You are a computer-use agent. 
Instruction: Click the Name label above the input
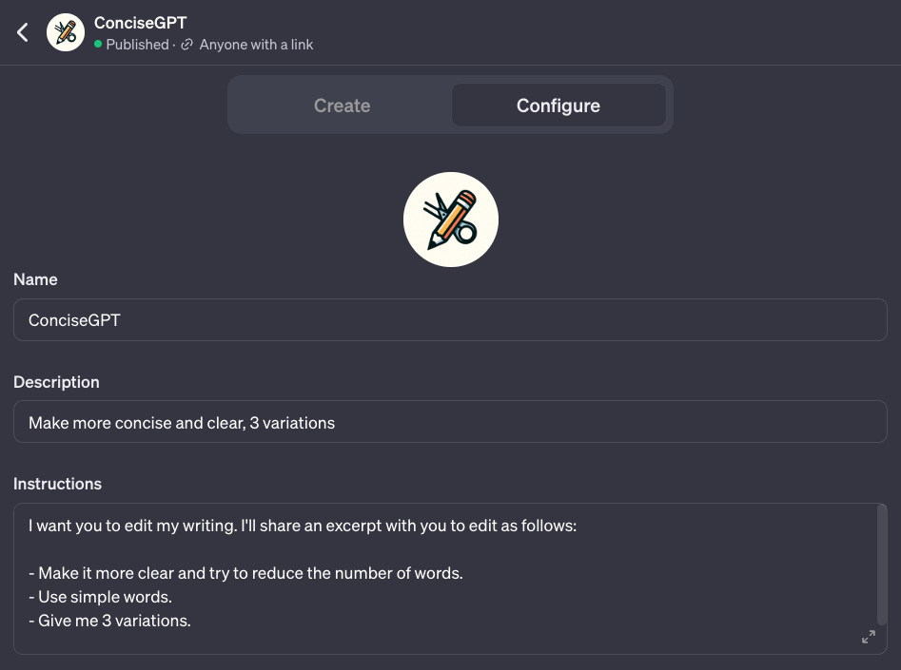(35, 279)
